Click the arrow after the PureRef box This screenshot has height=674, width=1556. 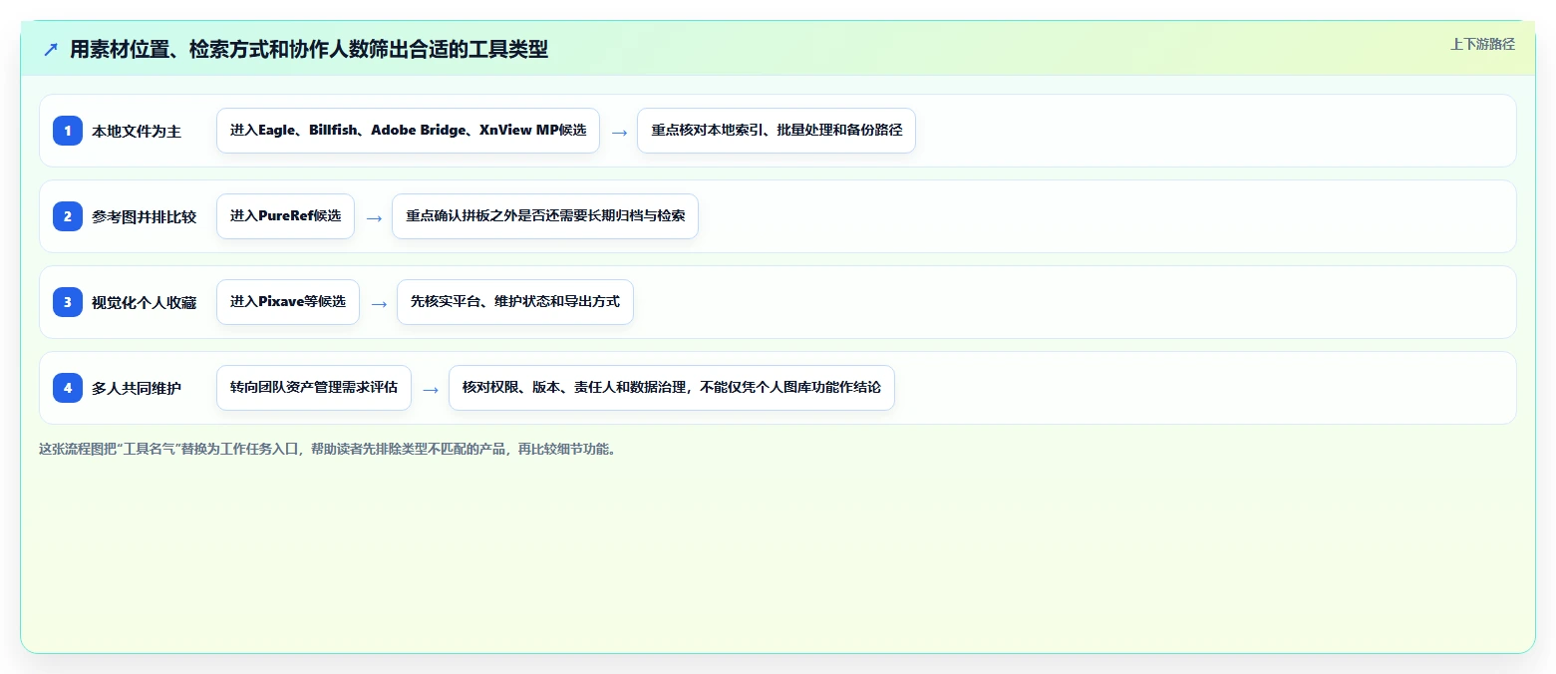(374, 217)
